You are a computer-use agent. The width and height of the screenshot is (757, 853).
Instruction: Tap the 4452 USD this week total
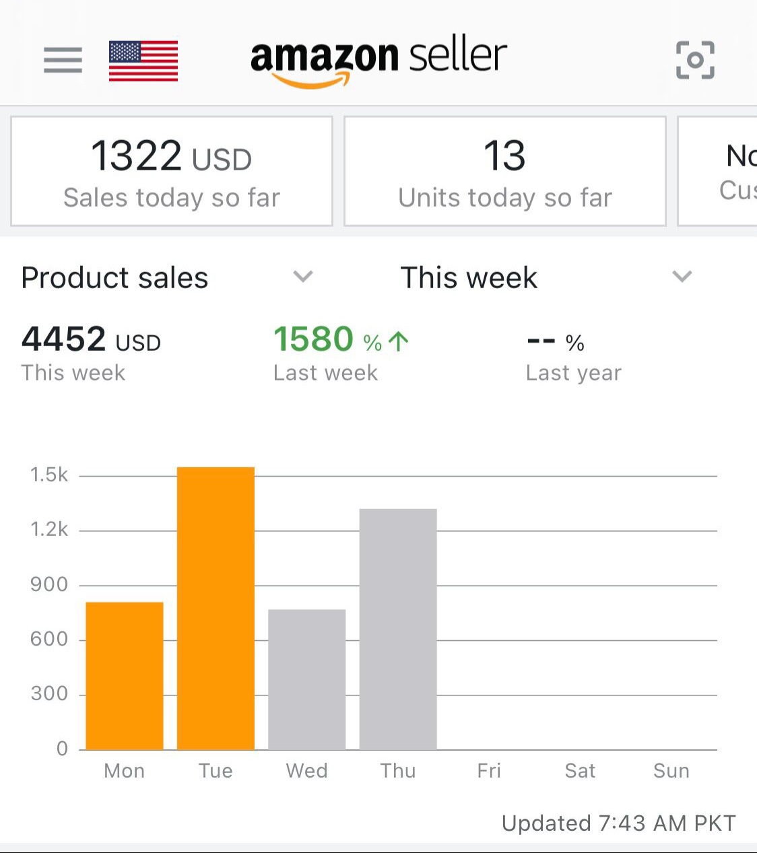click(91, 340)
